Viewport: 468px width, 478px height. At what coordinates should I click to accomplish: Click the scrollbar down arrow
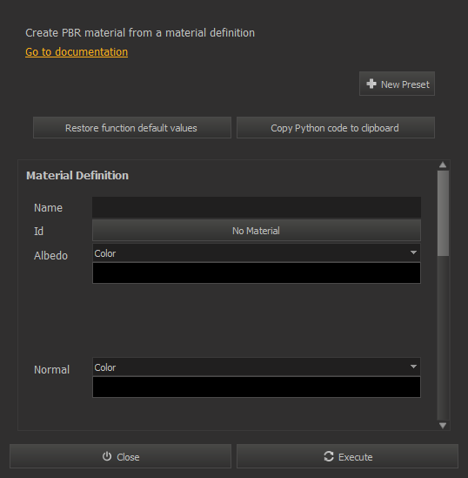(443, 425)
